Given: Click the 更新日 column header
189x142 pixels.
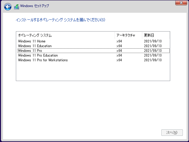Looking at the screenshot, I should (156, 35).
